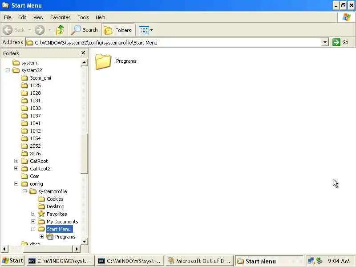This screenshot has width=356, height=267.
Task: Click the Windows Start button
Action: (x=12, y=261)
